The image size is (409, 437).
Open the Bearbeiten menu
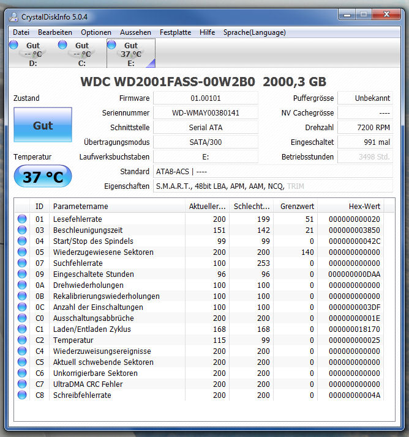55,32
